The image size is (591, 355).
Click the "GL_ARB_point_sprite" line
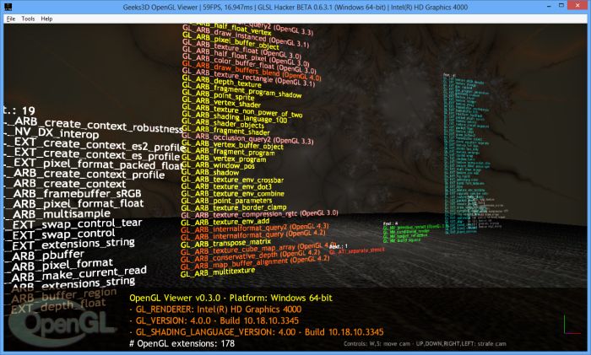pos(218,95)
